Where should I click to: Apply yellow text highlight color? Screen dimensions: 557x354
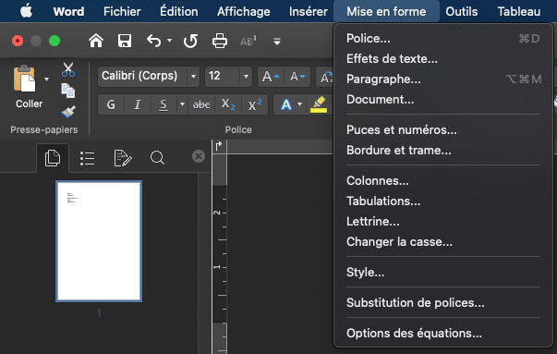tap(319, 104)
